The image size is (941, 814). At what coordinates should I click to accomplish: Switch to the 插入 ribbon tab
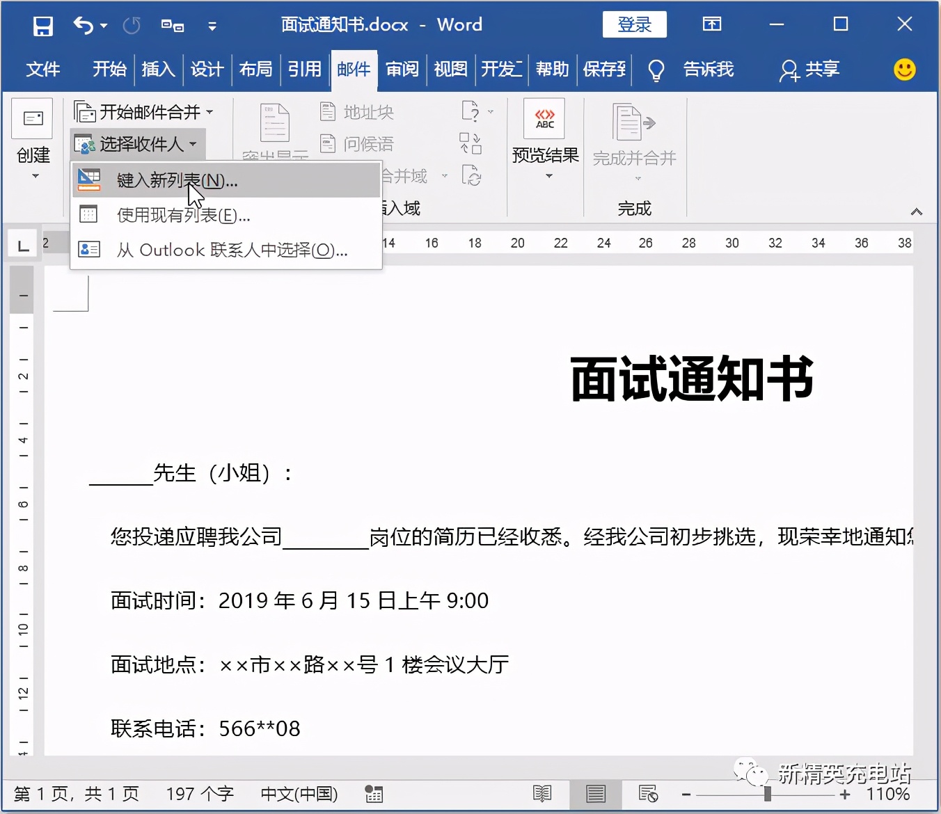[158, 69]
